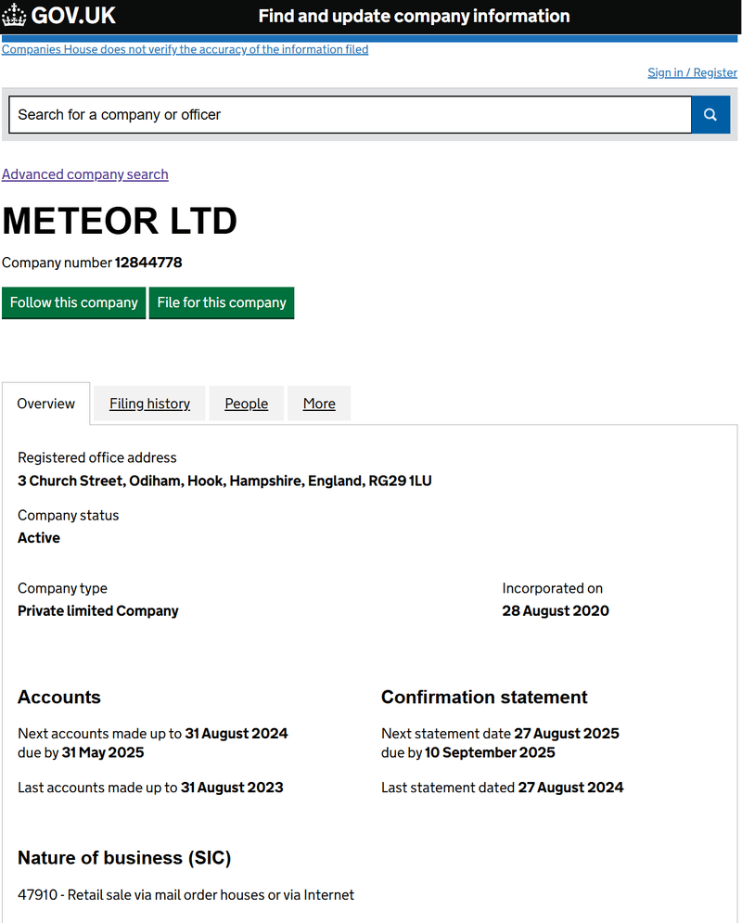This screenshot has width=742, height=923.
Task: Switch to the People tab
Action: [x=247, y=404]
